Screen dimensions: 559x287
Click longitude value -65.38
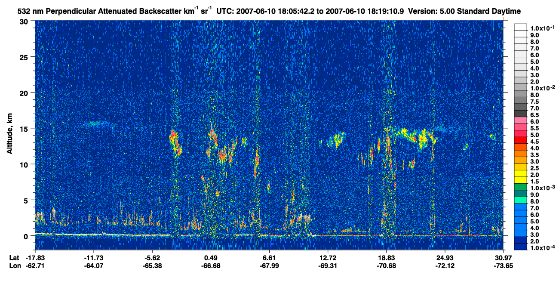tap(152, 265)
